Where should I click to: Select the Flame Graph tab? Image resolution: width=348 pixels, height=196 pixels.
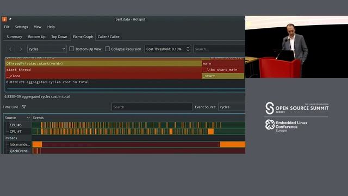(83, 37)
